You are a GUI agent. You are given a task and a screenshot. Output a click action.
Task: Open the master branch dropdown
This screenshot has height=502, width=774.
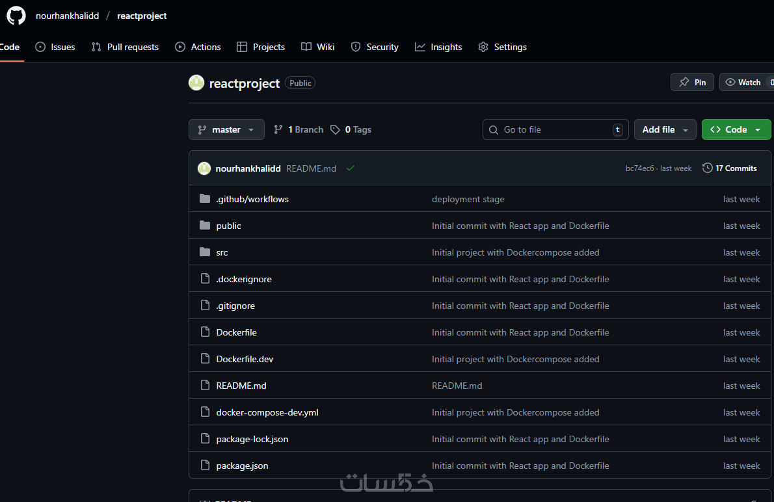226,130
